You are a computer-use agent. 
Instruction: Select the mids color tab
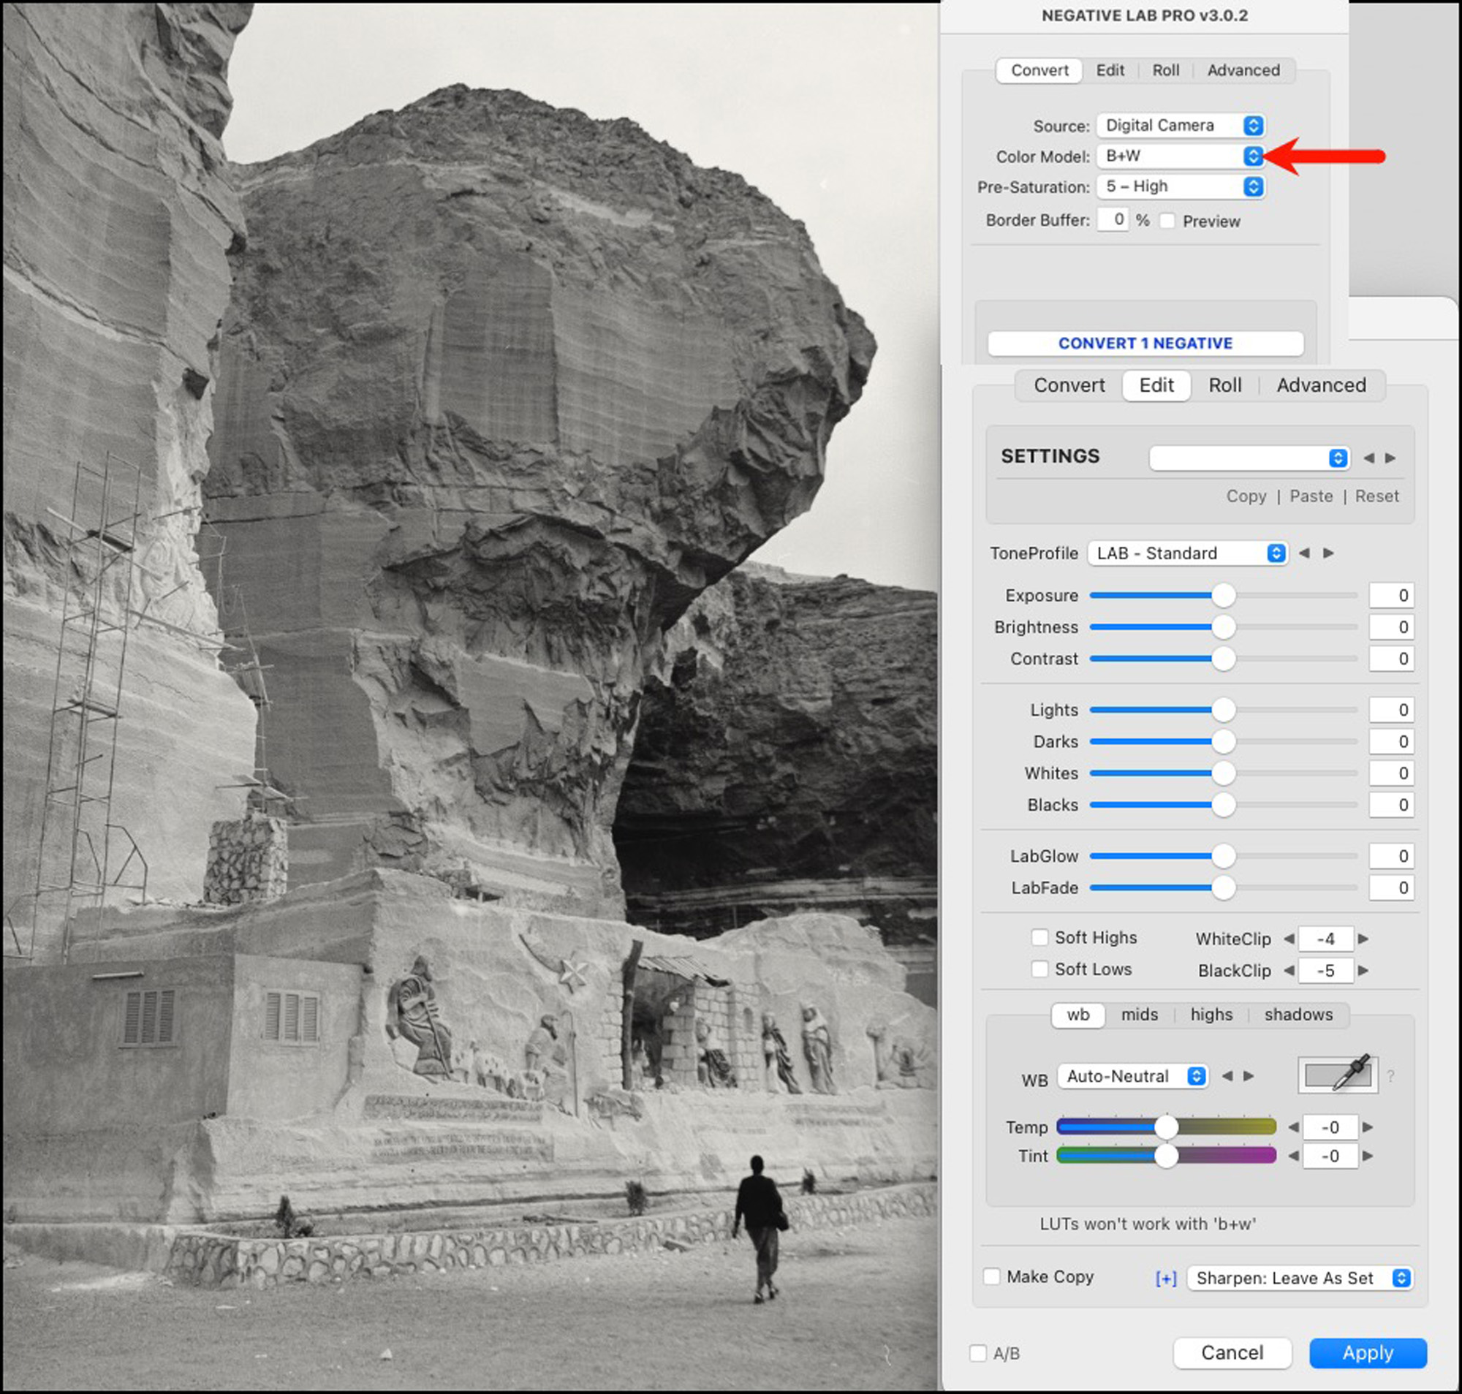pyautogui.click(x=1139, y=1015)
